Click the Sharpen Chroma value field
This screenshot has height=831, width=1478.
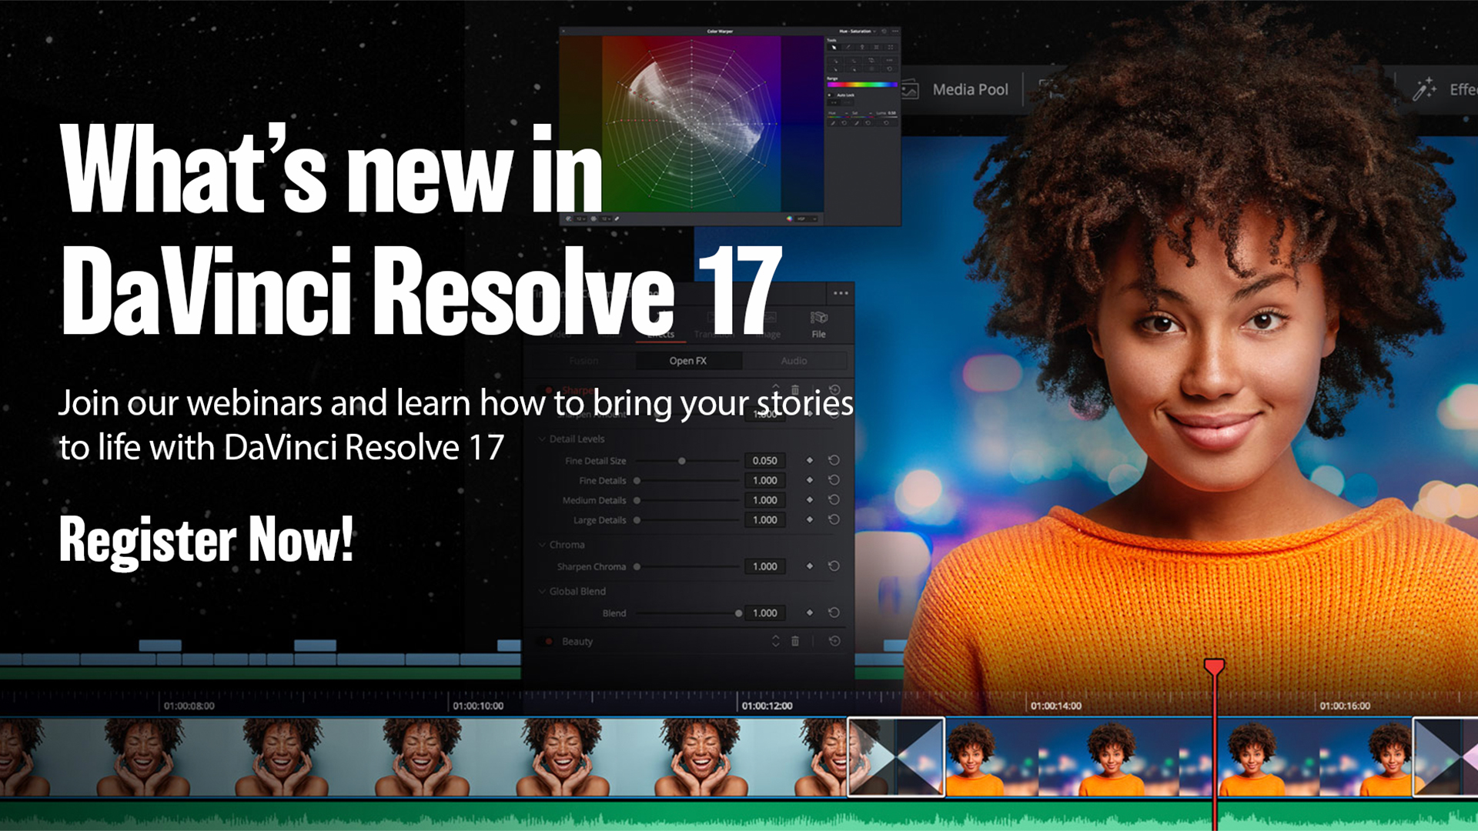(764, 566)
